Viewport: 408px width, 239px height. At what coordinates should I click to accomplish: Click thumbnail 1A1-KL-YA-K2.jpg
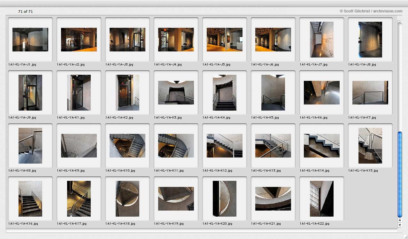click(127, 93)
